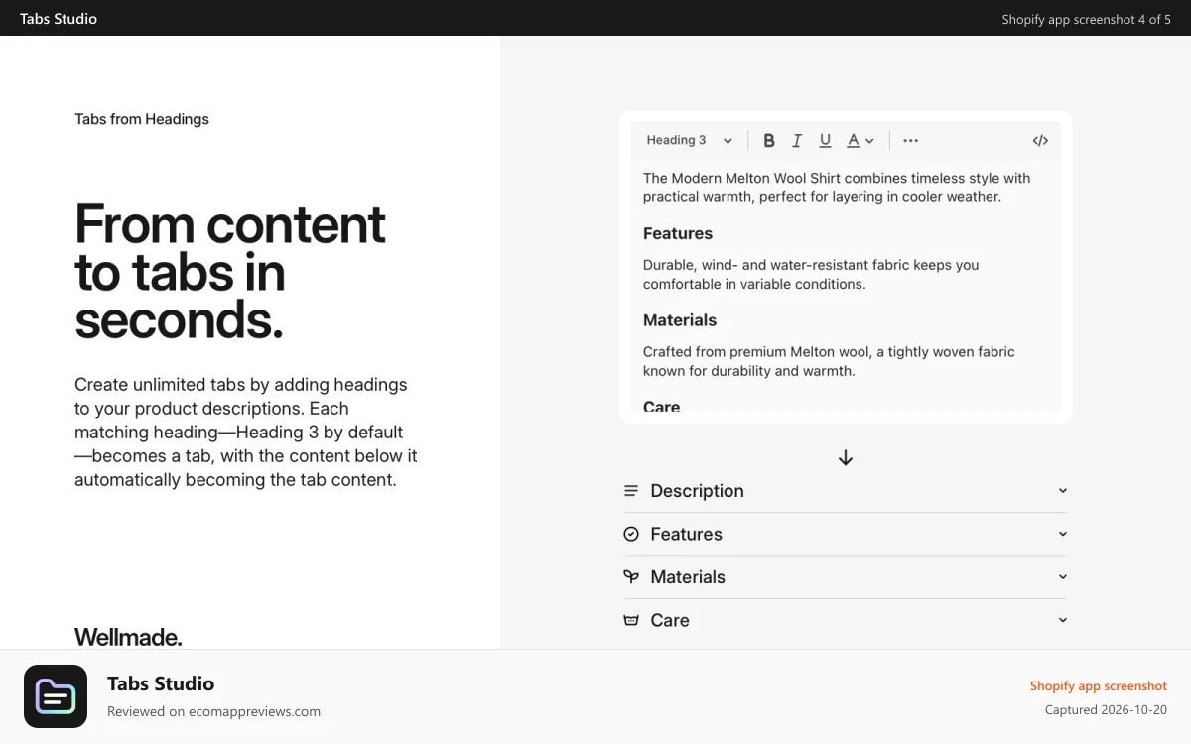Select the Features tab label

pos(686,534)
